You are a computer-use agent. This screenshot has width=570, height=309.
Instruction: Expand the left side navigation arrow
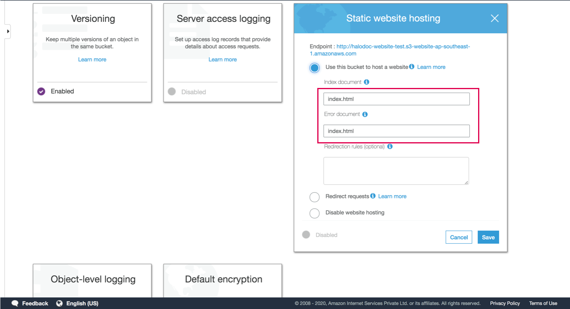coord(8,31)
